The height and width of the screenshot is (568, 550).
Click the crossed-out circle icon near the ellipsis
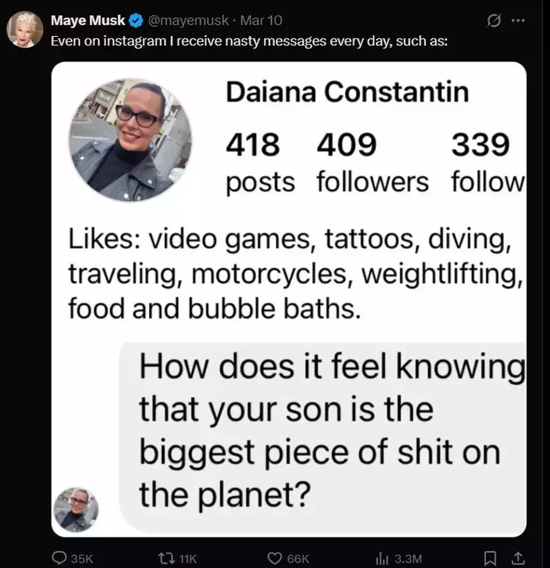tap(494, 20)
